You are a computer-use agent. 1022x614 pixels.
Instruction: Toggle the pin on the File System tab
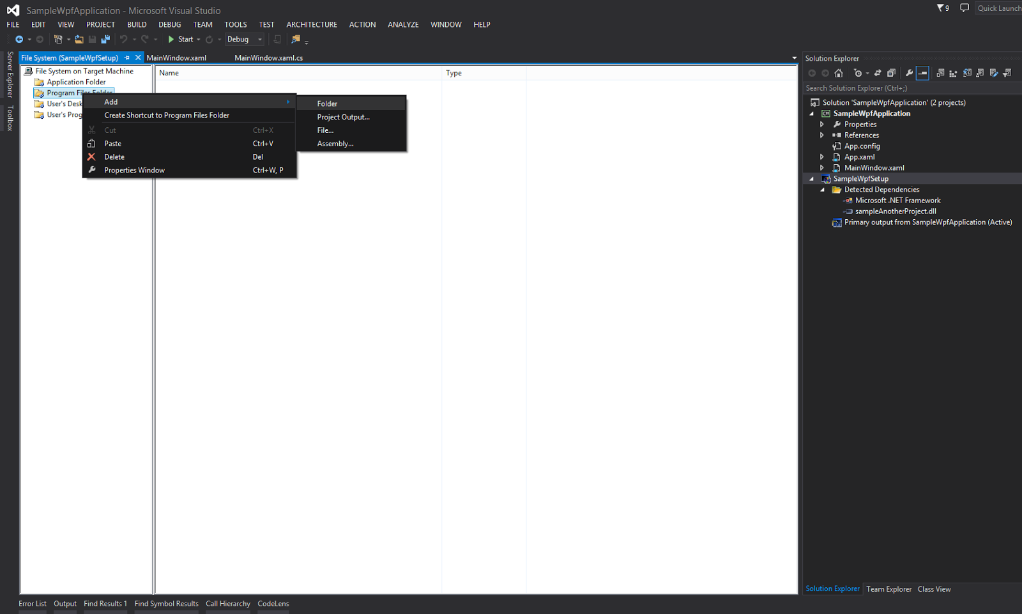(x=128, y=57)
